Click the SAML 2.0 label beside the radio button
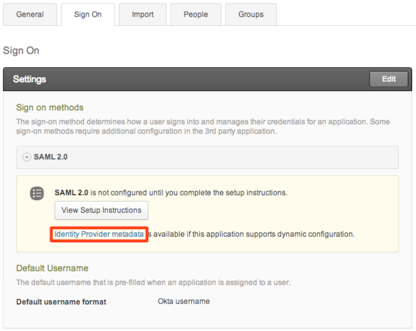Viewport: 416px width, 331px height. tap(51, 157)
